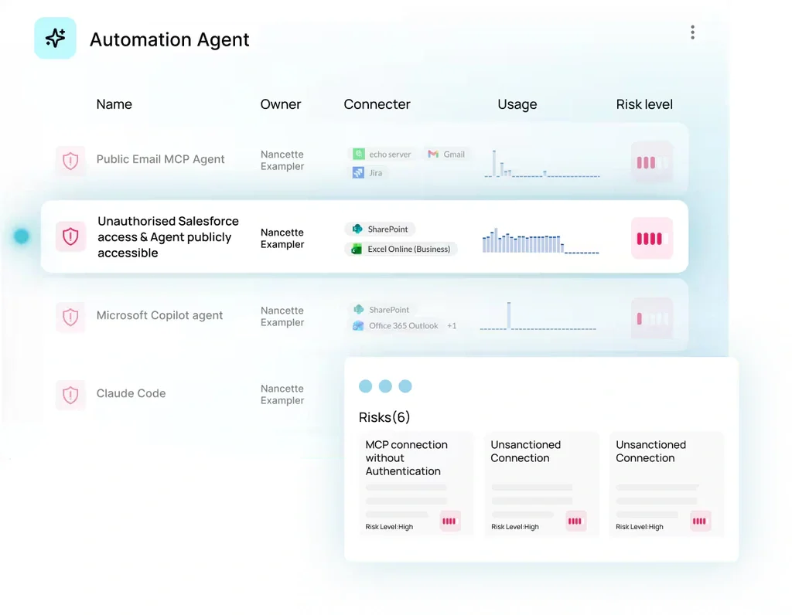792x615 pixels.
Task: Open the rightmost Unsanctioned Connection card
Action: pyautogui.click(x=667, y=484)
